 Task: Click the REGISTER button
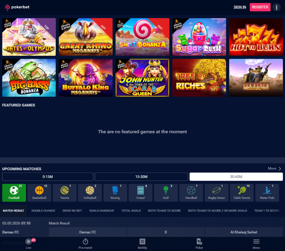pyautogui.click(x=260, y=7)
